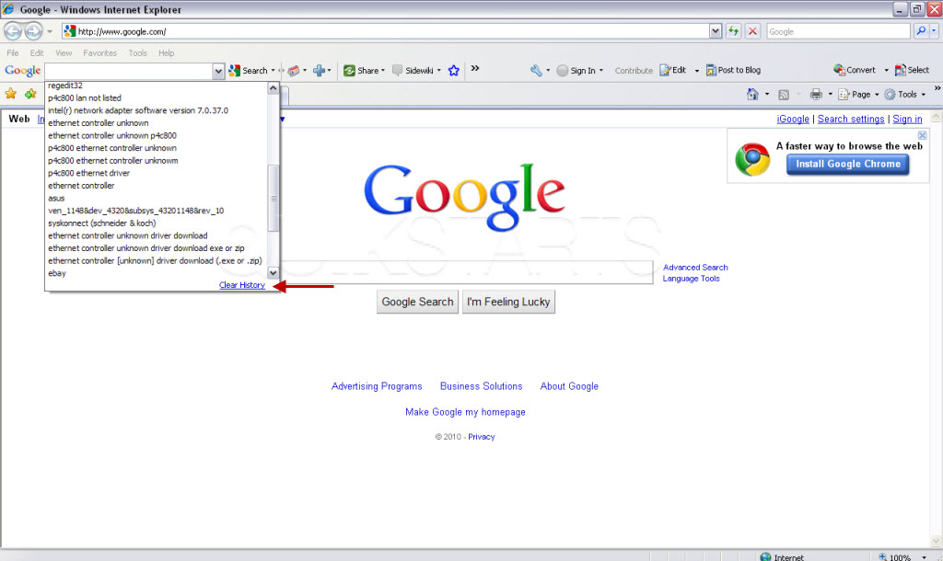Open the Share button dropdown arrow
943x561 pixels.
click(383, 70)
